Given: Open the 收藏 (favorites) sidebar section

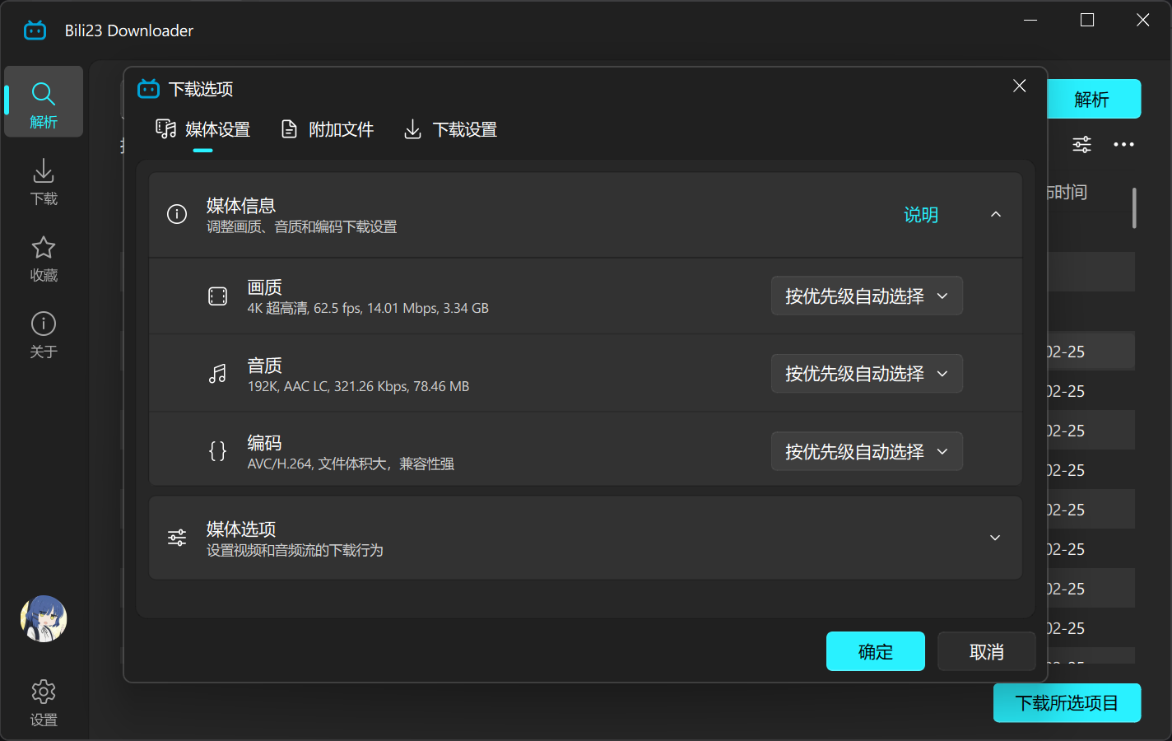Looking at the screenshot, I should point(43,257).
